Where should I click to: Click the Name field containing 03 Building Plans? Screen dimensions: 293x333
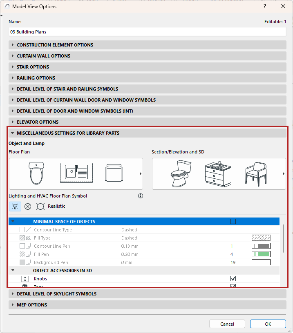(x=148, y=32)
